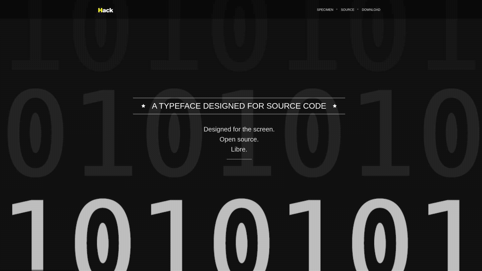Select the 'Designed for the screen.' text
The width and height of the screenshot is (482, 271).
pyautogui.click(x=239, y=129)
